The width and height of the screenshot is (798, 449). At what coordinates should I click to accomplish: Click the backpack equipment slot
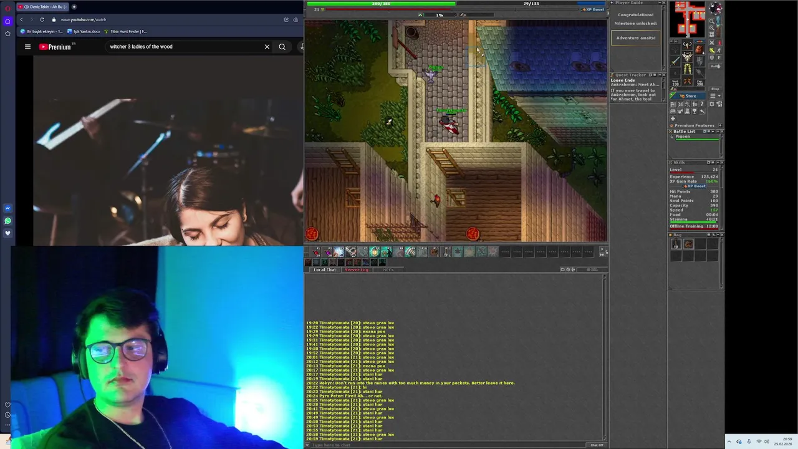click(x=699, y=49)
